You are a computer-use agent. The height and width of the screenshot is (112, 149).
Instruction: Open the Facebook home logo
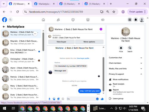point(4,20)
